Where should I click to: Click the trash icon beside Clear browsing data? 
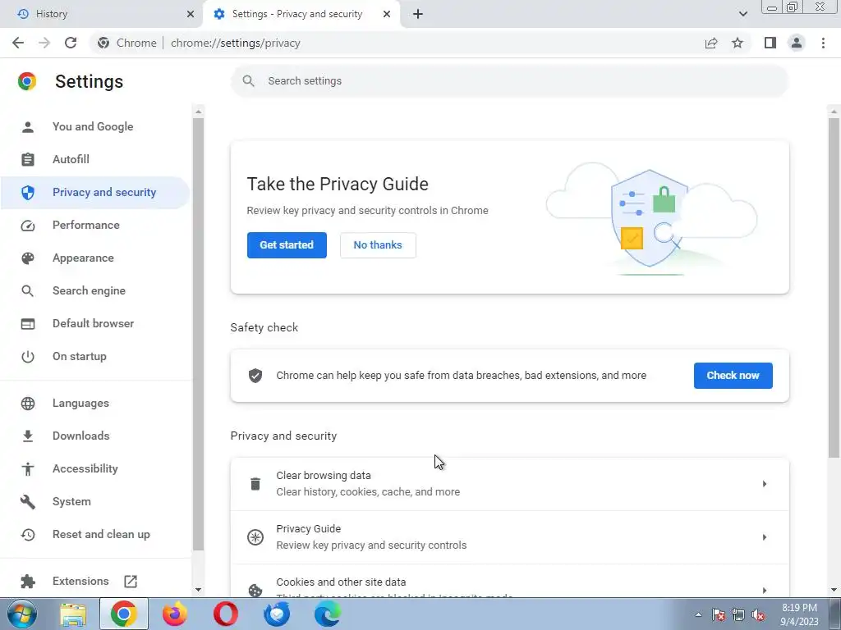coord(255,484)
